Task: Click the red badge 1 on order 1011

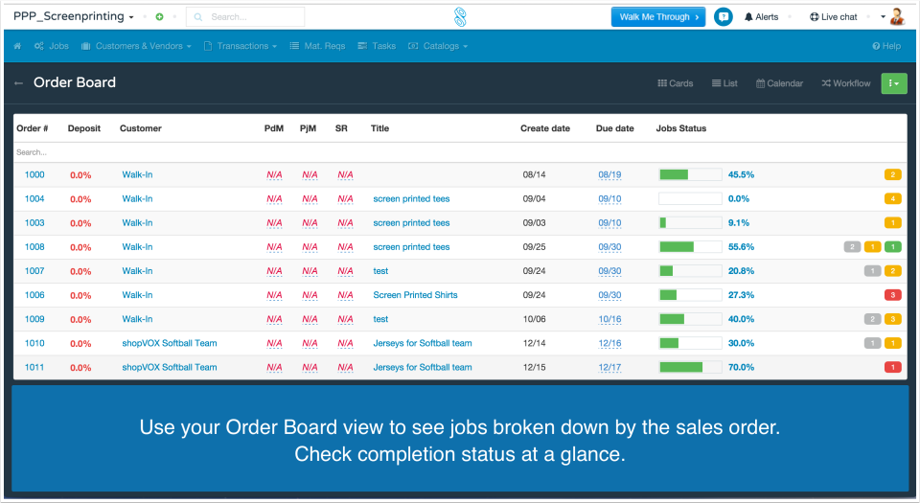Action: click(892, 367)
